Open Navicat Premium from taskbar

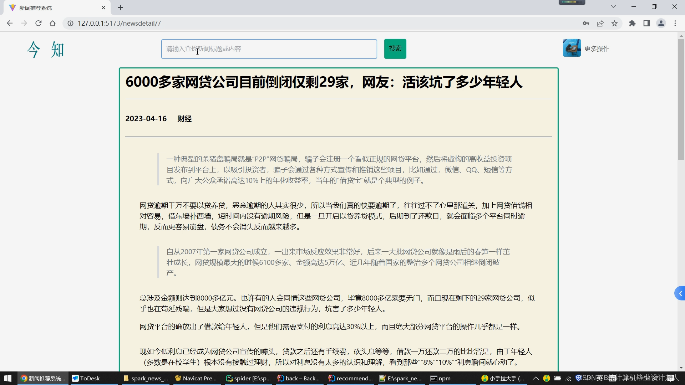(196, 378)
